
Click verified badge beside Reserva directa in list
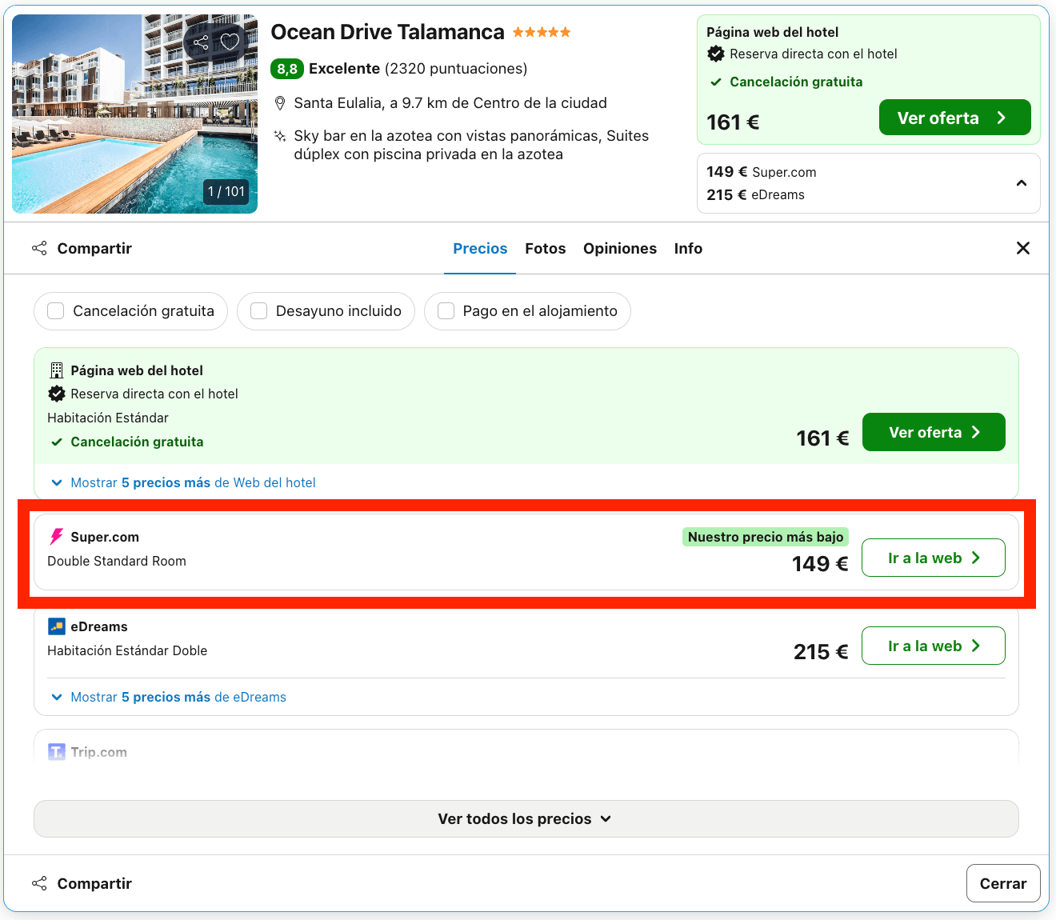56,394
